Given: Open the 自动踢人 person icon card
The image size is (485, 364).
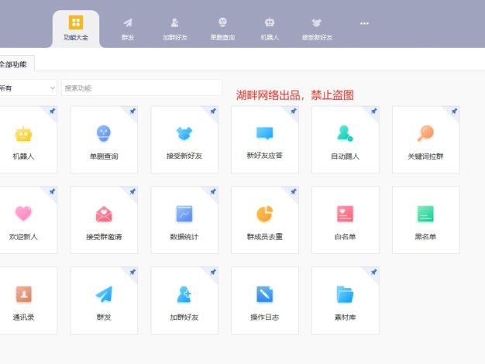Looking at the screenshot, I should (x=346, y=139).
